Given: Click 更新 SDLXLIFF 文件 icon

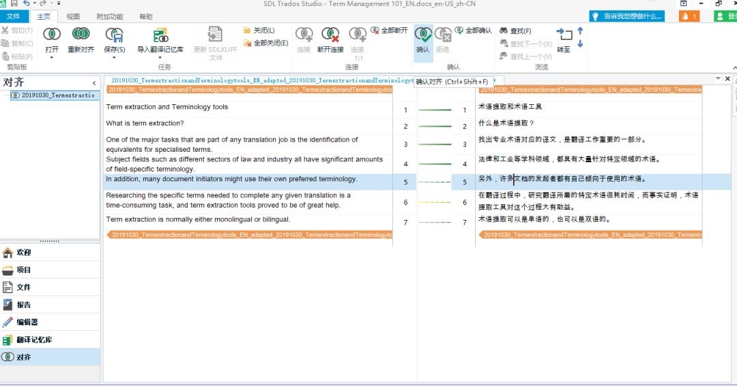Looking at the screenshot, I should pos(215,34).
